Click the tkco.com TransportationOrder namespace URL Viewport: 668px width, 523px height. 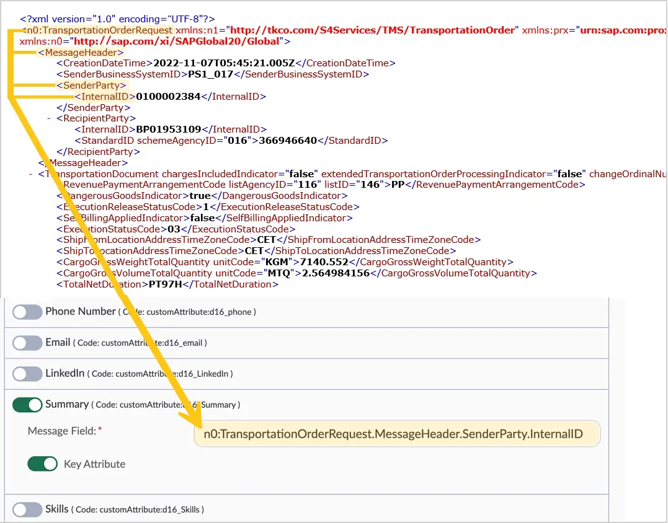(372, 30)
